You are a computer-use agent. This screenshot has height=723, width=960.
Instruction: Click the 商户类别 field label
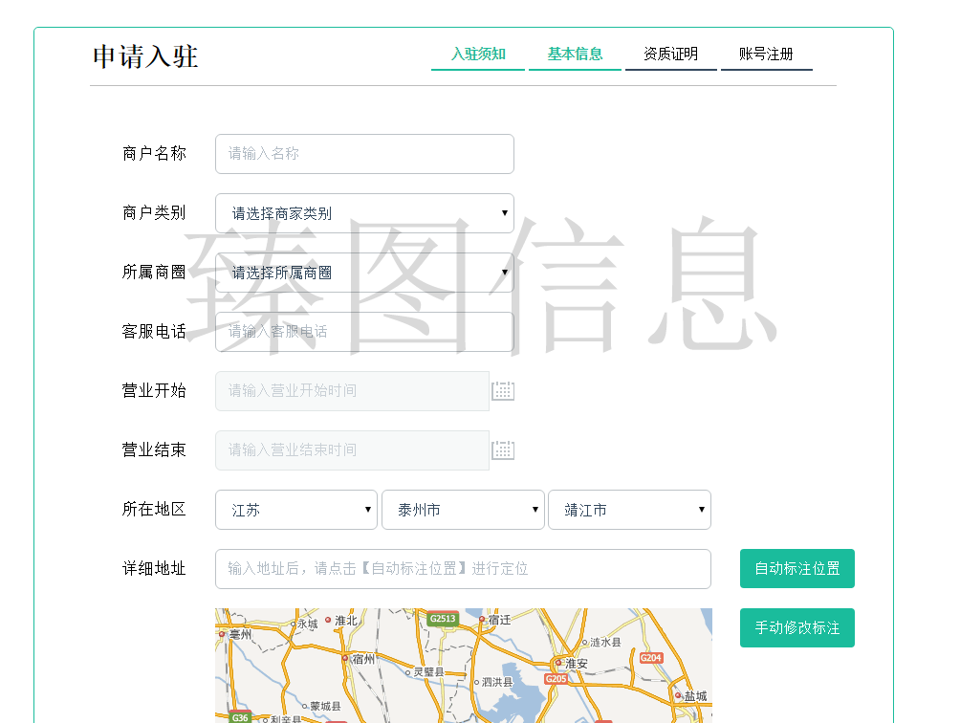pyautogui.click(x=154, y=213)
